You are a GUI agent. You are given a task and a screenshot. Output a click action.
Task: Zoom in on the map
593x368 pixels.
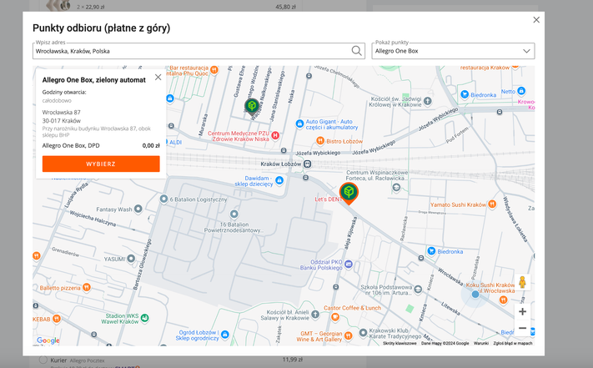[522, 311]
